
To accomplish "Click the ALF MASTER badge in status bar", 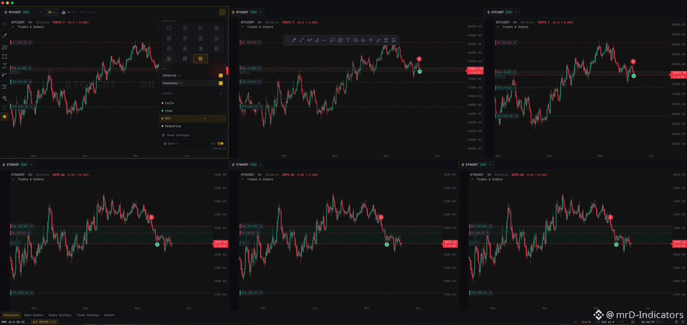I will pos(44,322).
